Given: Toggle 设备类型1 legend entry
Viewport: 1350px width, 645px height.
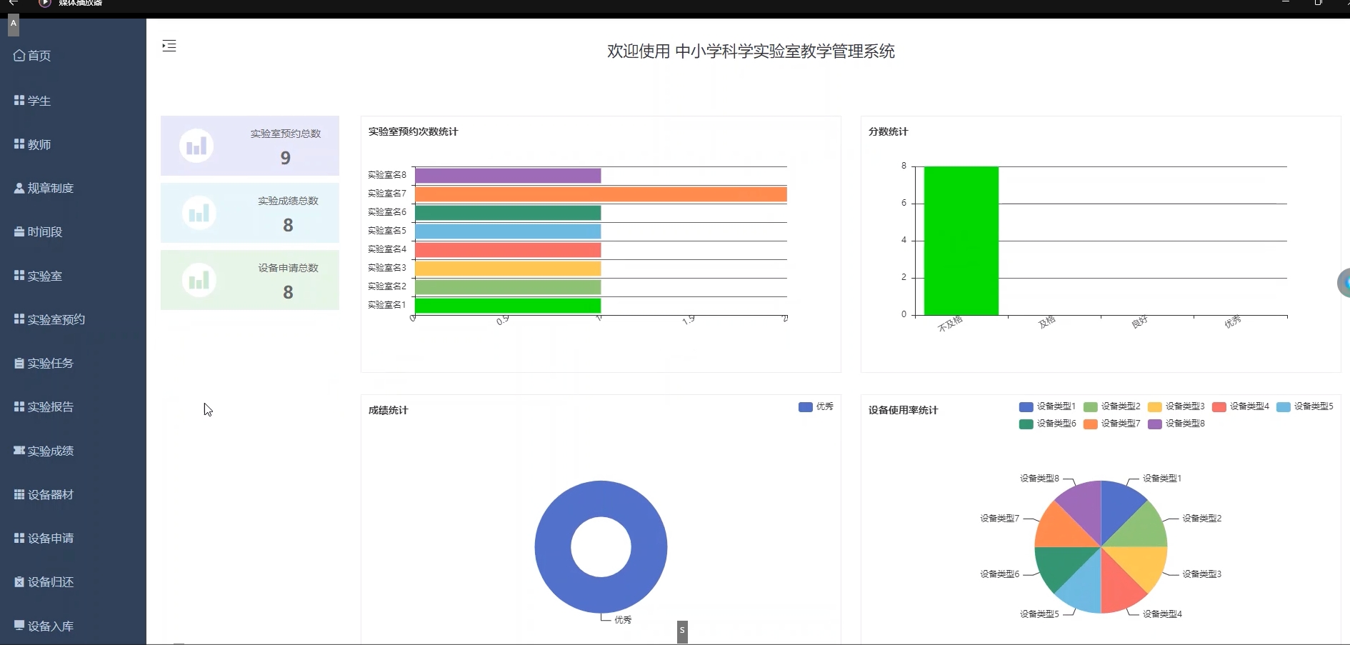Looking at the screenshot, I should point(1047,406).
